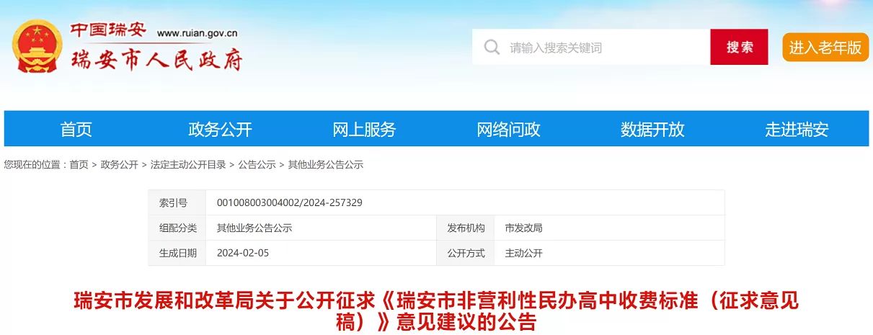
Task: Click the date 2024-02-05
Action: click(243, 254)
